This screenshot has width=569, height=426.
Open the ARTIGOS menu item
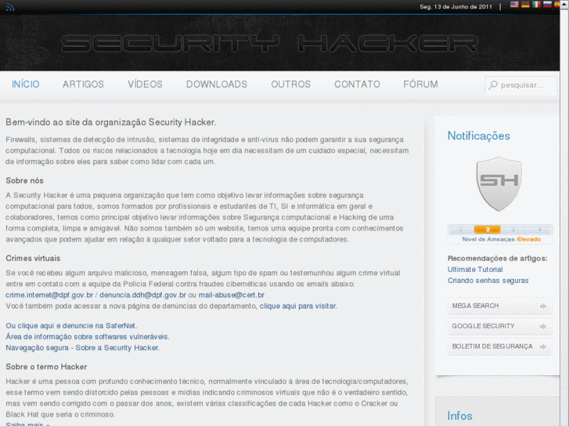(83, 84)
